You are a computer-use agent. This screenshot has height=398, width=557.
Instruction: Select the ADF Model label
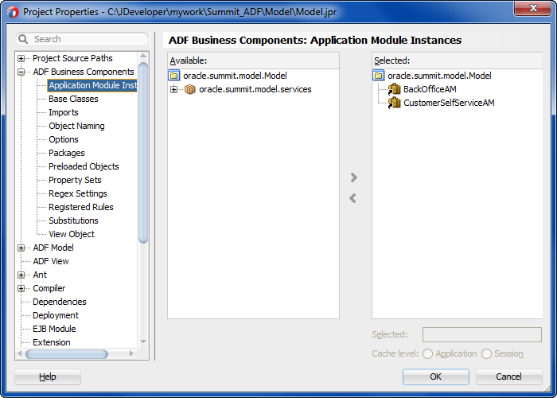[x=53, y=248]
